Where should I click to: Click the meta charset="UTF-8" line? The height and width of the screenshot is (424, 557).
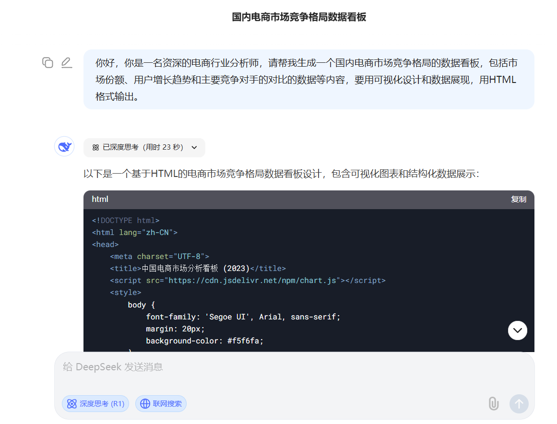click(x=159, y=257)
